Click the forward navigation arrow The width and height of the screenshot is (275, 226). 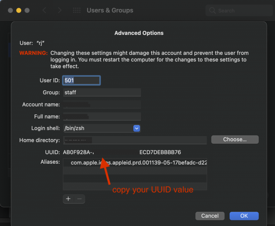(59, 10)
